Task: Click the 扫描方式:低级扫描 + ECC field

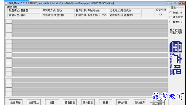Action: coord(91,15)
